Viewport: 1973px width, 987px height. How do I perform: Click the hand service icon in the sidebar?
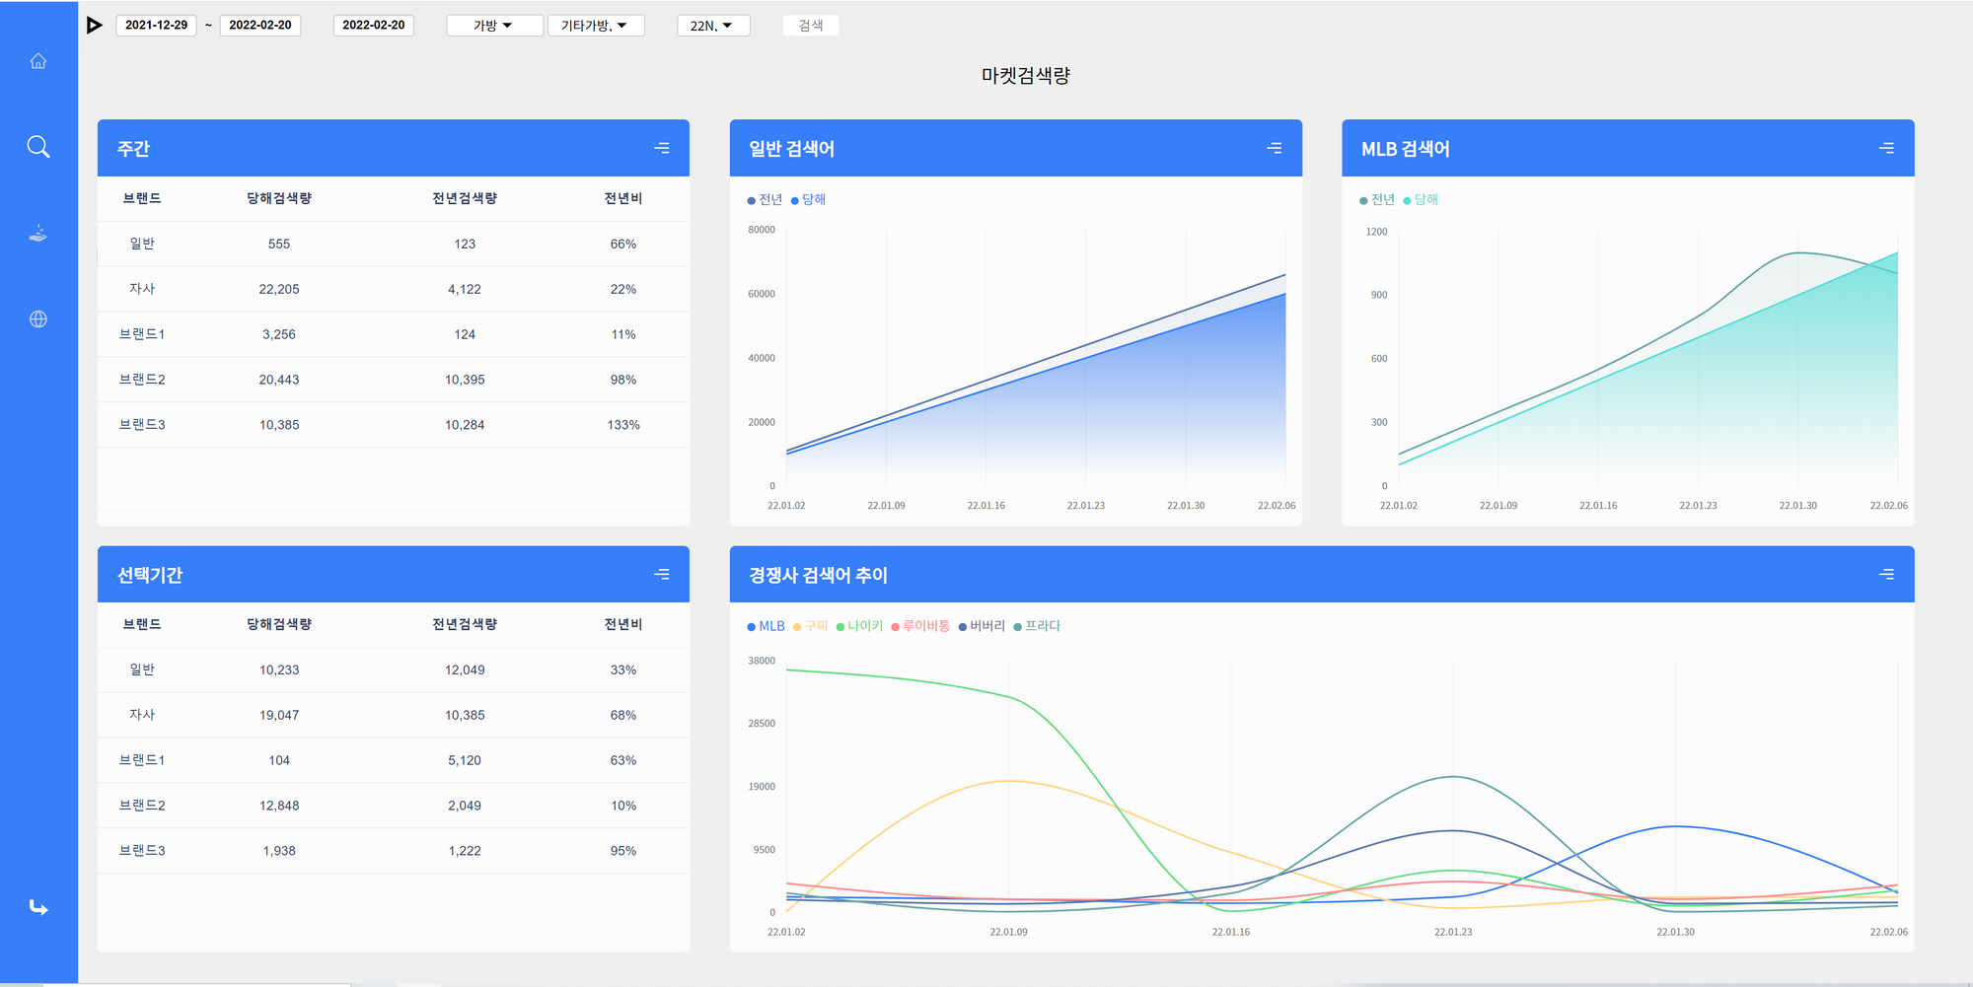coord(37,233)
